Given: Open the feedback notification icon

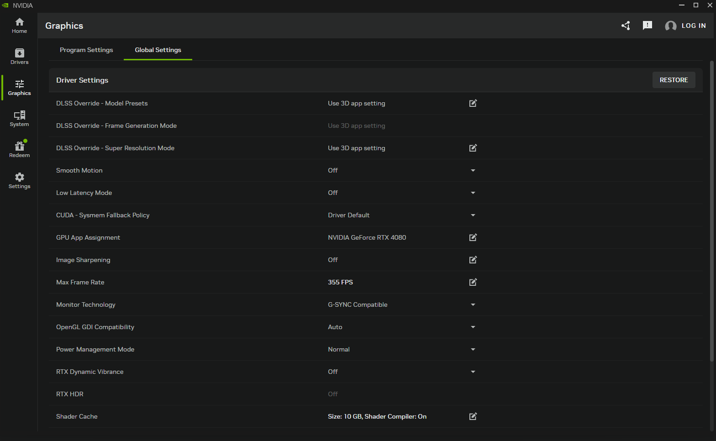Looking at the screenshot, I should coord(647,26).
